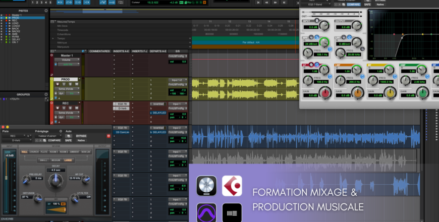Toggle the MF band in-circuit button
The image size is (439, 222).
pos(395,76)
